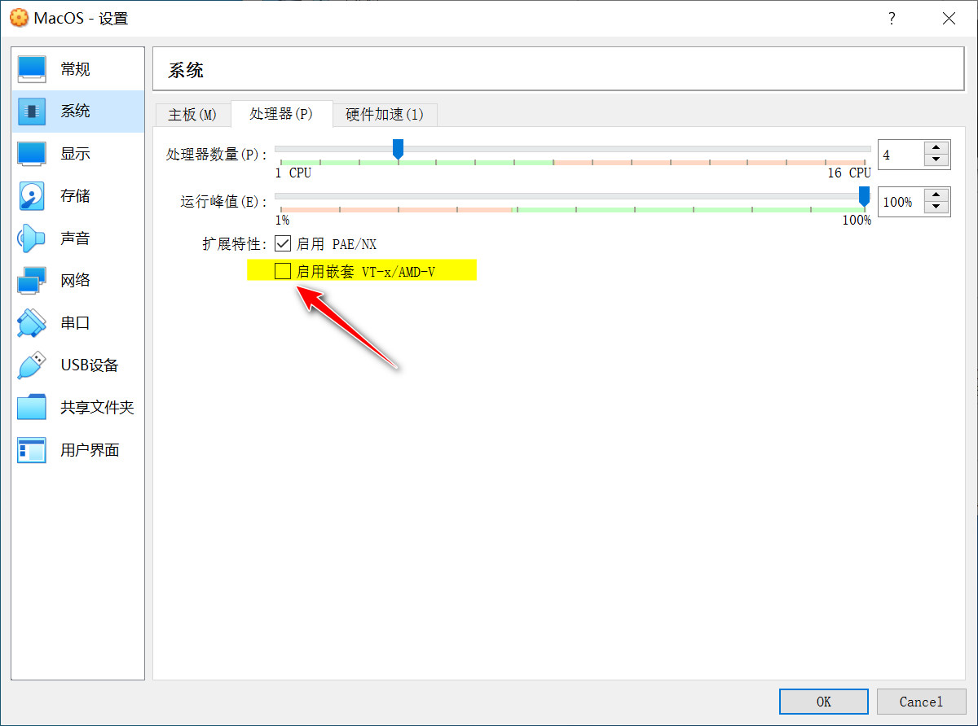Open the 用户界面 layout icon
978x726 pixels.
[x=32, y=450]
